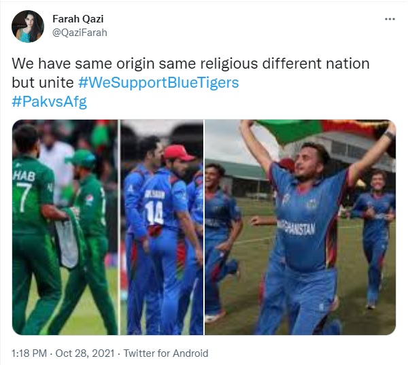The width and height of the screenshot is (408, 365).
Task: Click the AFGHANISTAN text on blue jersey
Action: [296, 228]
